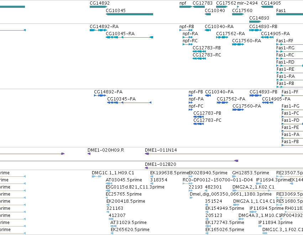Click the CG14893 gene label
The height and width of the screenshot is (235, 303).
tap(259, 18)
